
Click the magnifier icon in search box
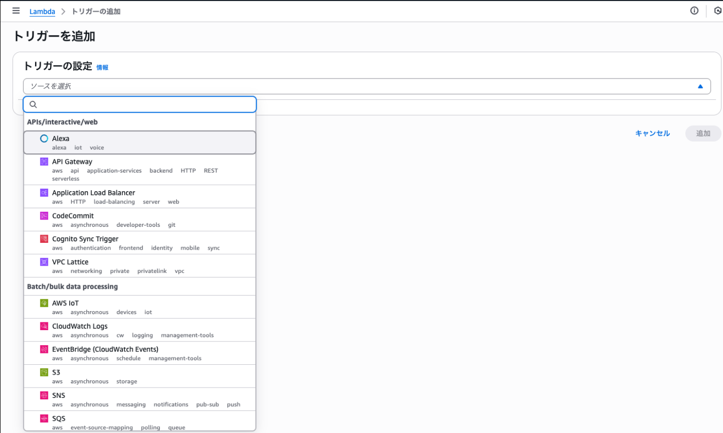[x=33, y=104]
